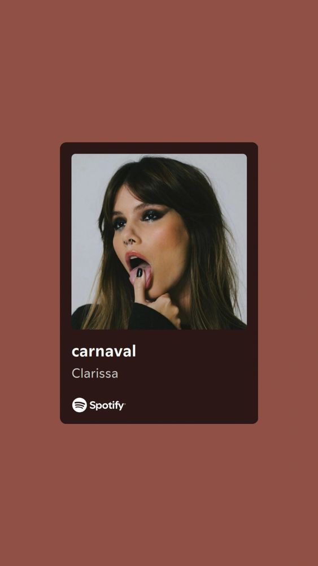
Task: Click the reddish-brown backdrop outside the card
Action: click(x=159, y=72)
